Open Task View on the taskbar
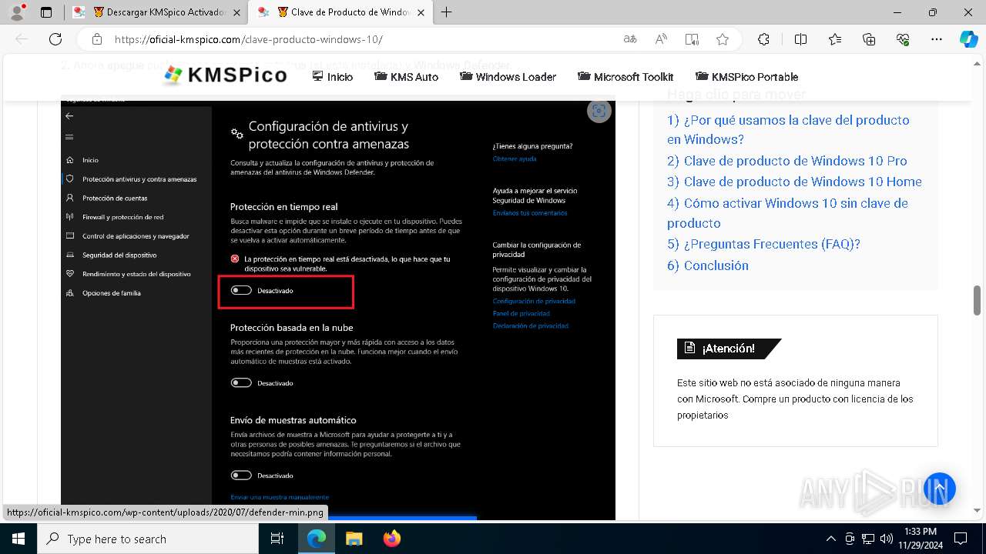 pos(278,539)
